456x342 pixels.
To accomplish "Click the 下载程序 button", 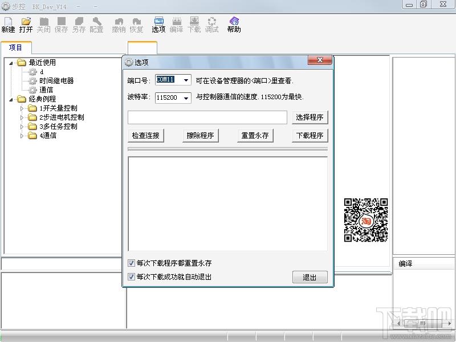I will point(310,136).
